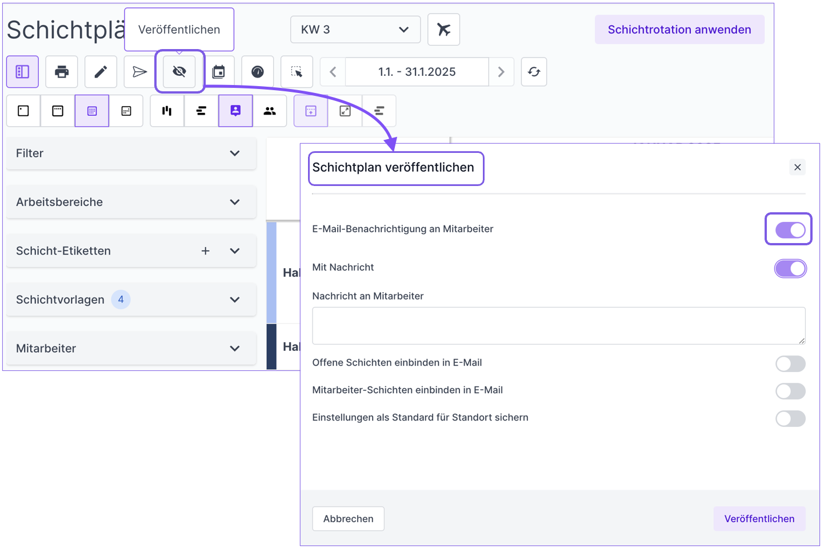Image resolution: width=824 pixels, height=550 pixels.
Task: Go to next date range with right chevron
Action: coord(501,72)
